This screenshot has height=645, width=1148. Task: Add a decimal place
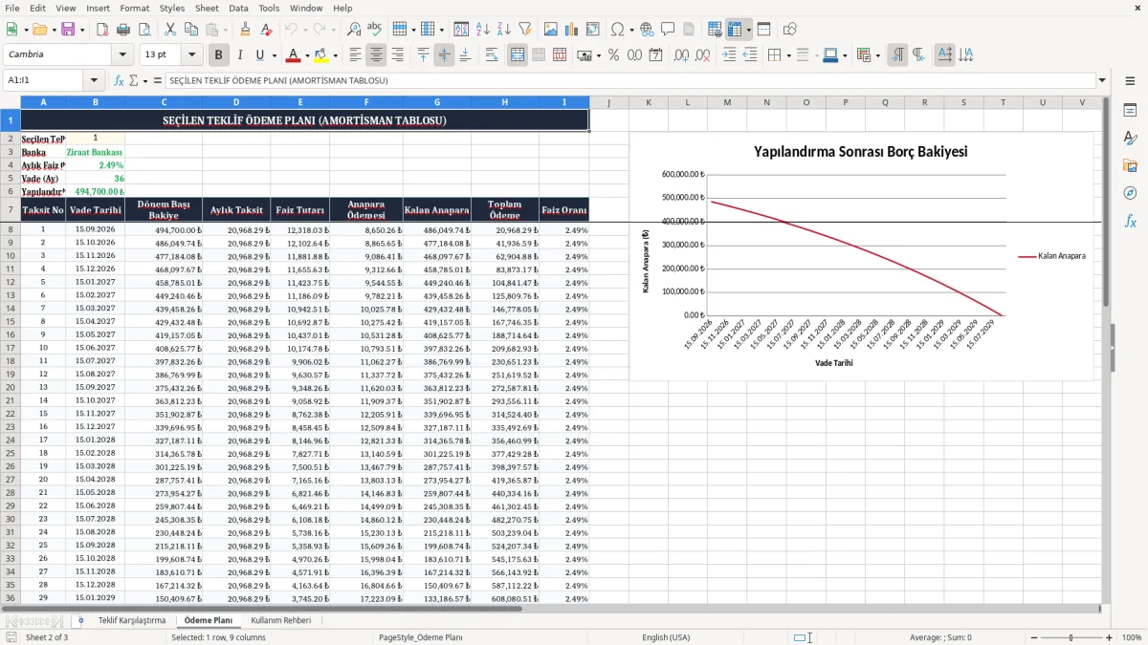[680, 55]
